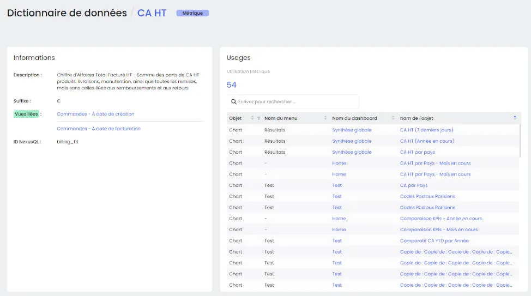
Task: Open Test dashboard in CA par Pays row
Action: [337, 185]
